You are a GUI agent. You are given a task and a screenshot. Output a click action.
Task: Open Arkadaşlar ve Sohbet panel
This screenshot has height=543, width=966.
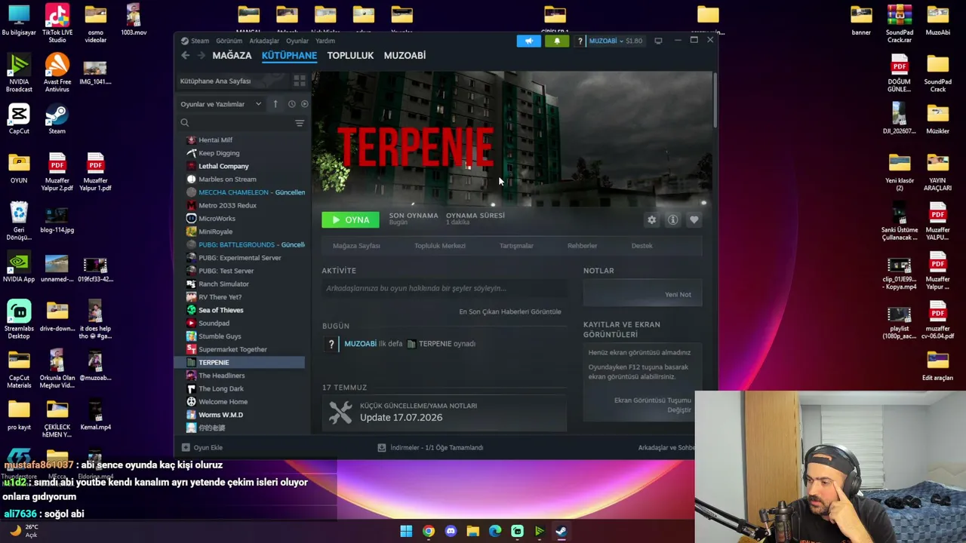[x=666, y=448]
